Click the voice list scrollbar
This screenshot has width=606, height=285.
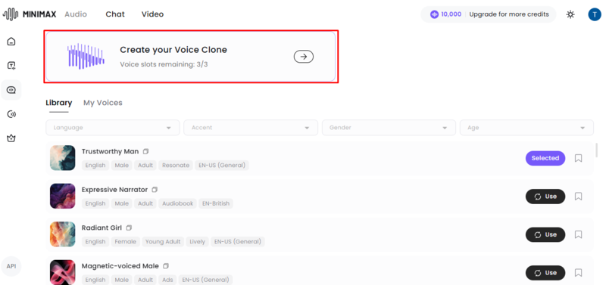point(597,150)
